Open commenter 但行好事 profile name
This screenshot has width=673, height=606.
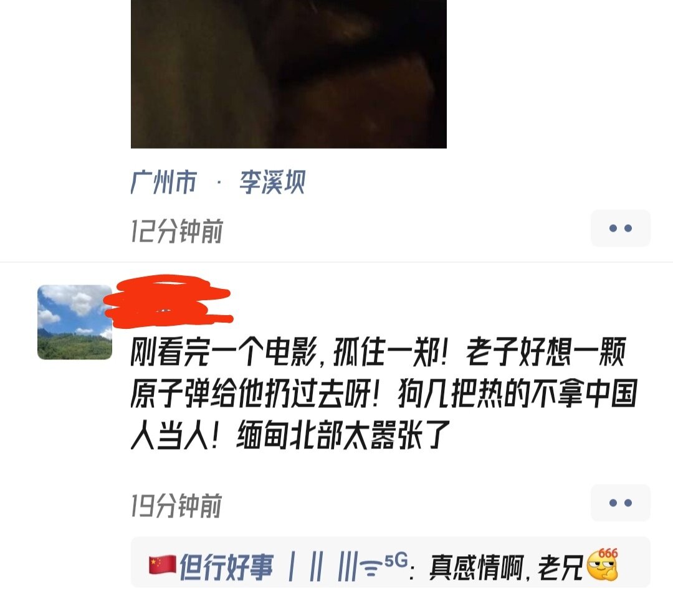click(226, 567)
